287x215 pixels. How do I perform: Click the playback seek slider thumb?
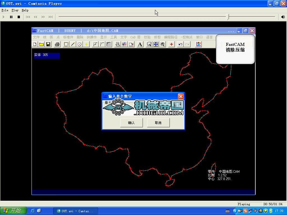pos(228,17)
